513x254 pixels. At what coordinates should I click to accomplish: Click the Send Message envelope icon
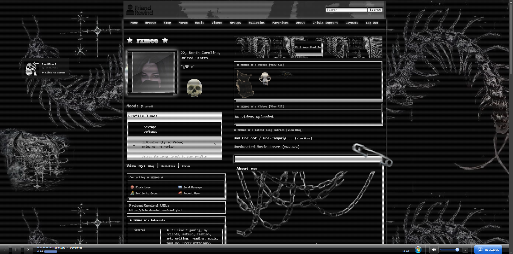180,187
